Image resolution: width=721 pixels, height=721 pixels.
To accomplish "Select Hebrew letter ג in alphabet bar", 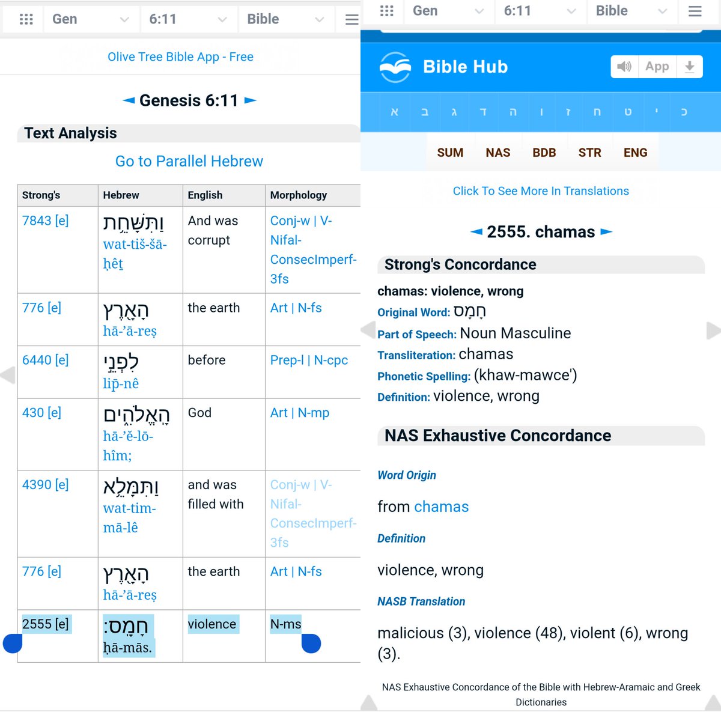I will coord(454,112).
